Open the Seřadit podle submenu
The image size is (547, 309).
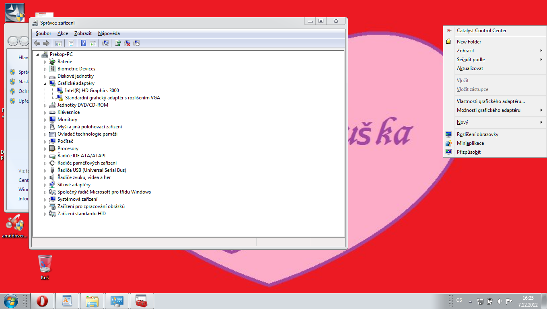pyautogui.click(x=495, y=60)
